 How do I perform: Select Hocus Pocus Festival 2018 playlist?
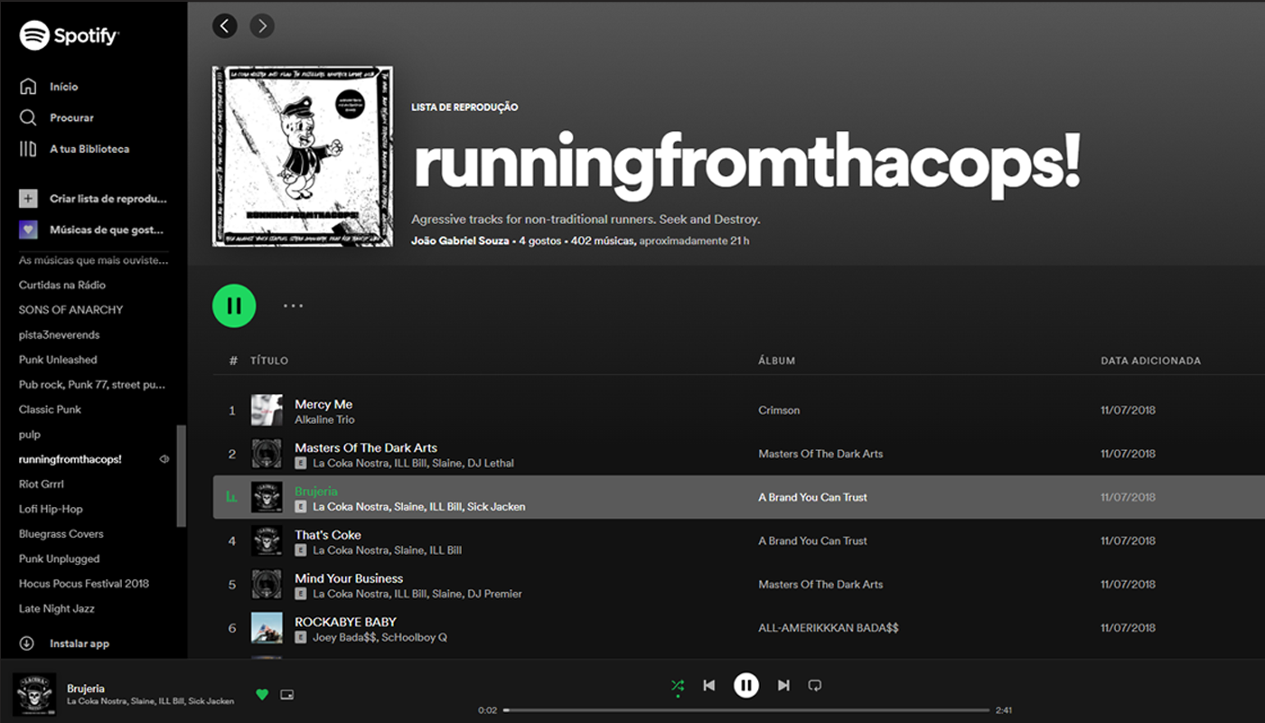pos(84,584)
